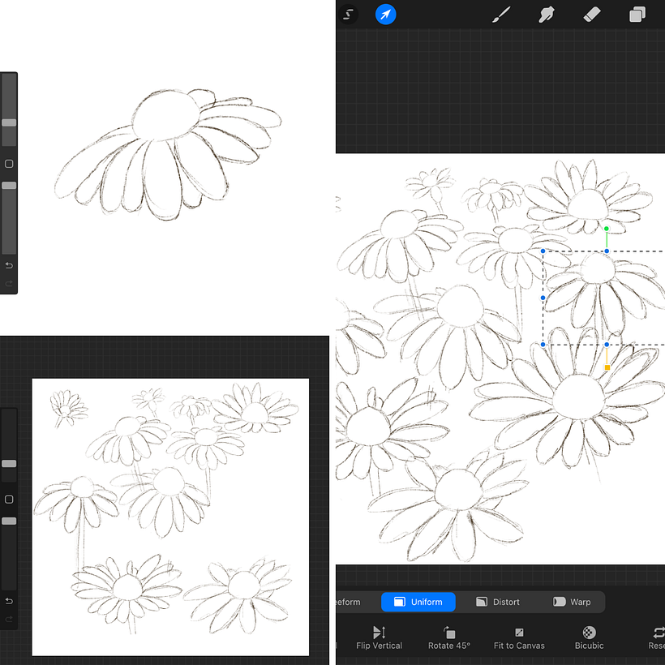Switch to Uniform transform mode

(x=418, y=602)
